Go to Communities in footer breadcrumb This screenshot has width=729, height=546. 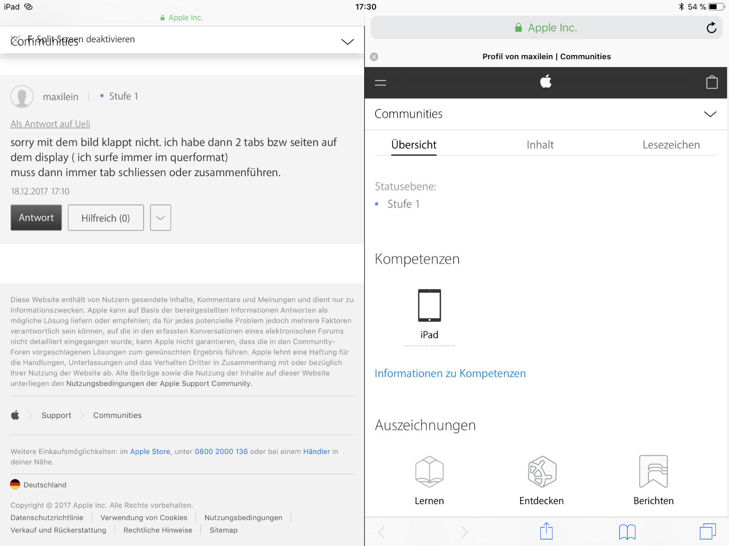117,415
